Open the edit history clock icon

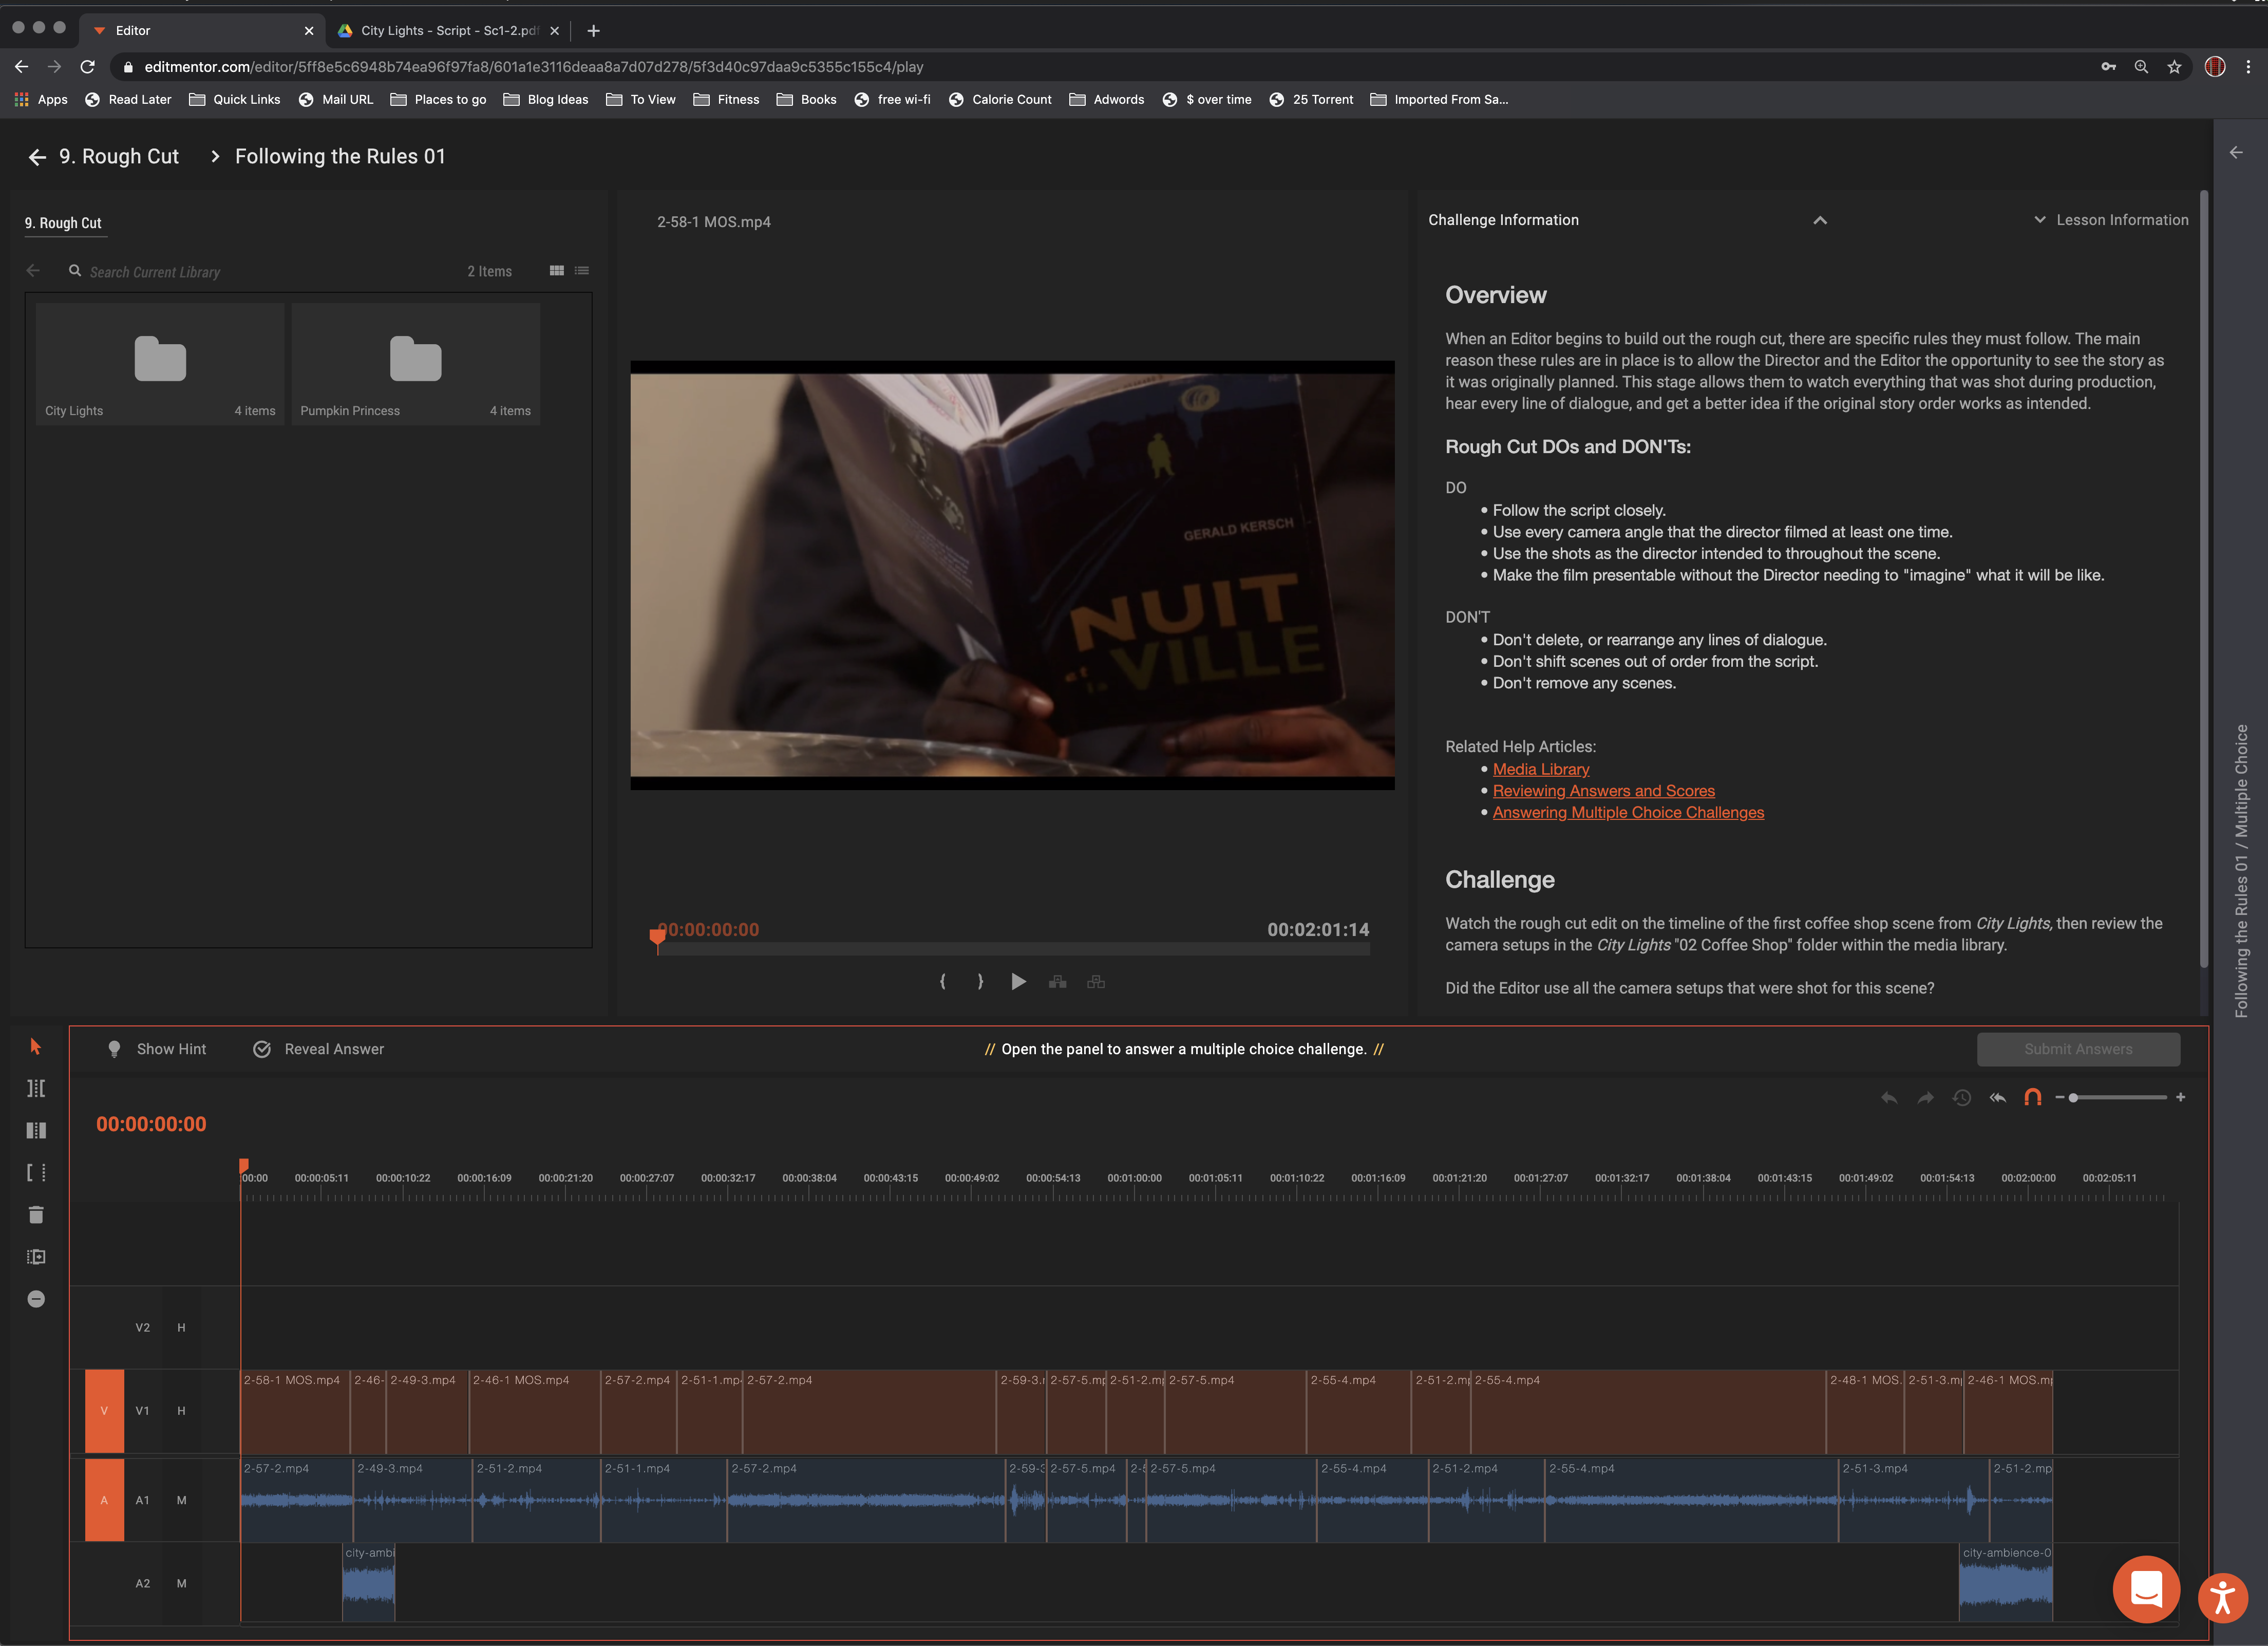click(1961, 1098)
